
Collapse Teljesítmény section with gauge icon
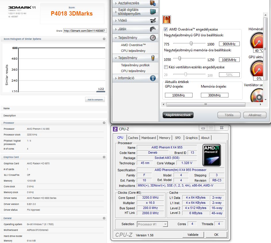[135, 37]
